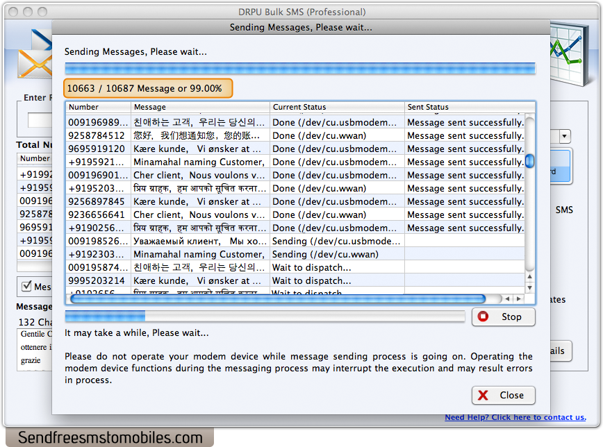Click the blue button beside list in main window
This screenshot has height=447, width=603.
click(x=561, y=166)
